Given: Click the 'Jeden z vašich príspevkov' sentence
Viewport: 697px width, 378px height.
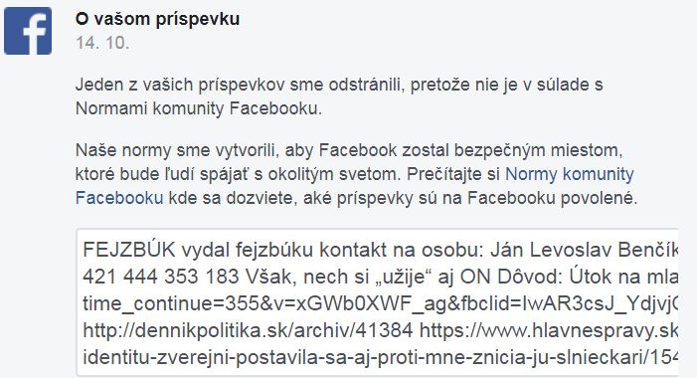Looking at the screenshot, I should coord(339,85).
